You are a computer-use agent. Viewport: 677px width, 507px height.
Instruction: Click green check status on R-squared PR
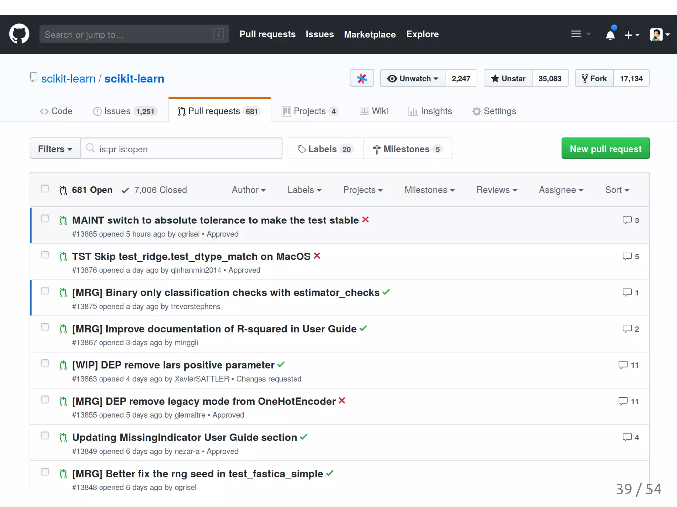(x=363, y=328)
